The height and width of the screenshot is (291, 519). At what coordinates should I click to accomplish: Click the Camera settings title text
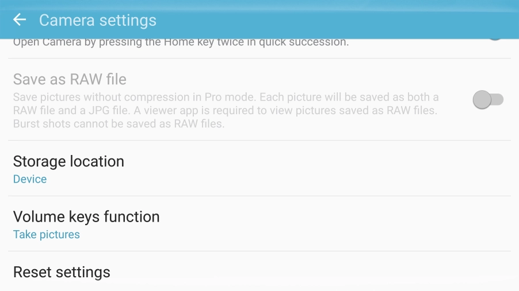[x=98, y=20]
